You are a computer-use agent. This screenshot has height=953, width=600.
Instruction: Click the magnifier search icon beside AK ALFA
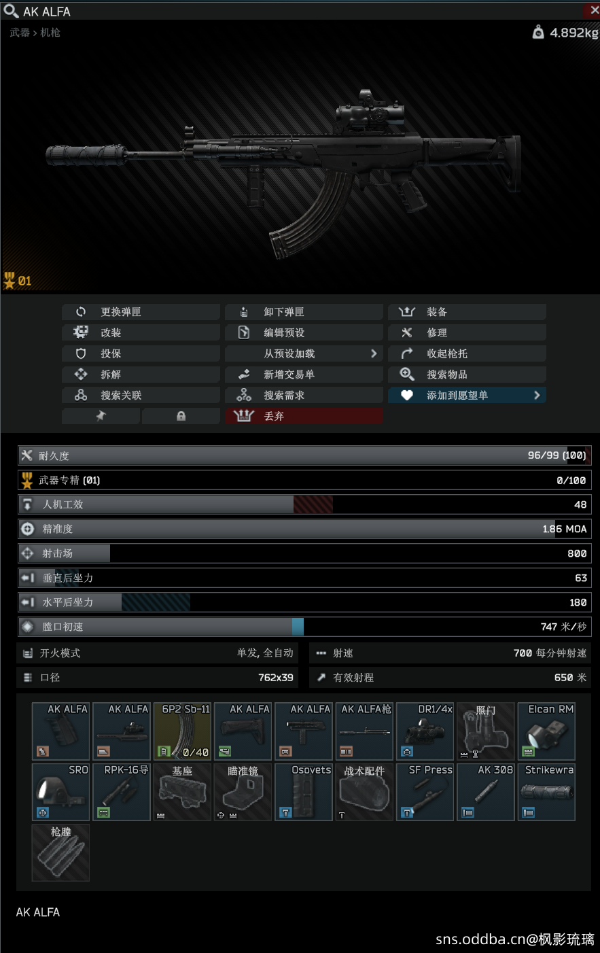coord(10,10)
